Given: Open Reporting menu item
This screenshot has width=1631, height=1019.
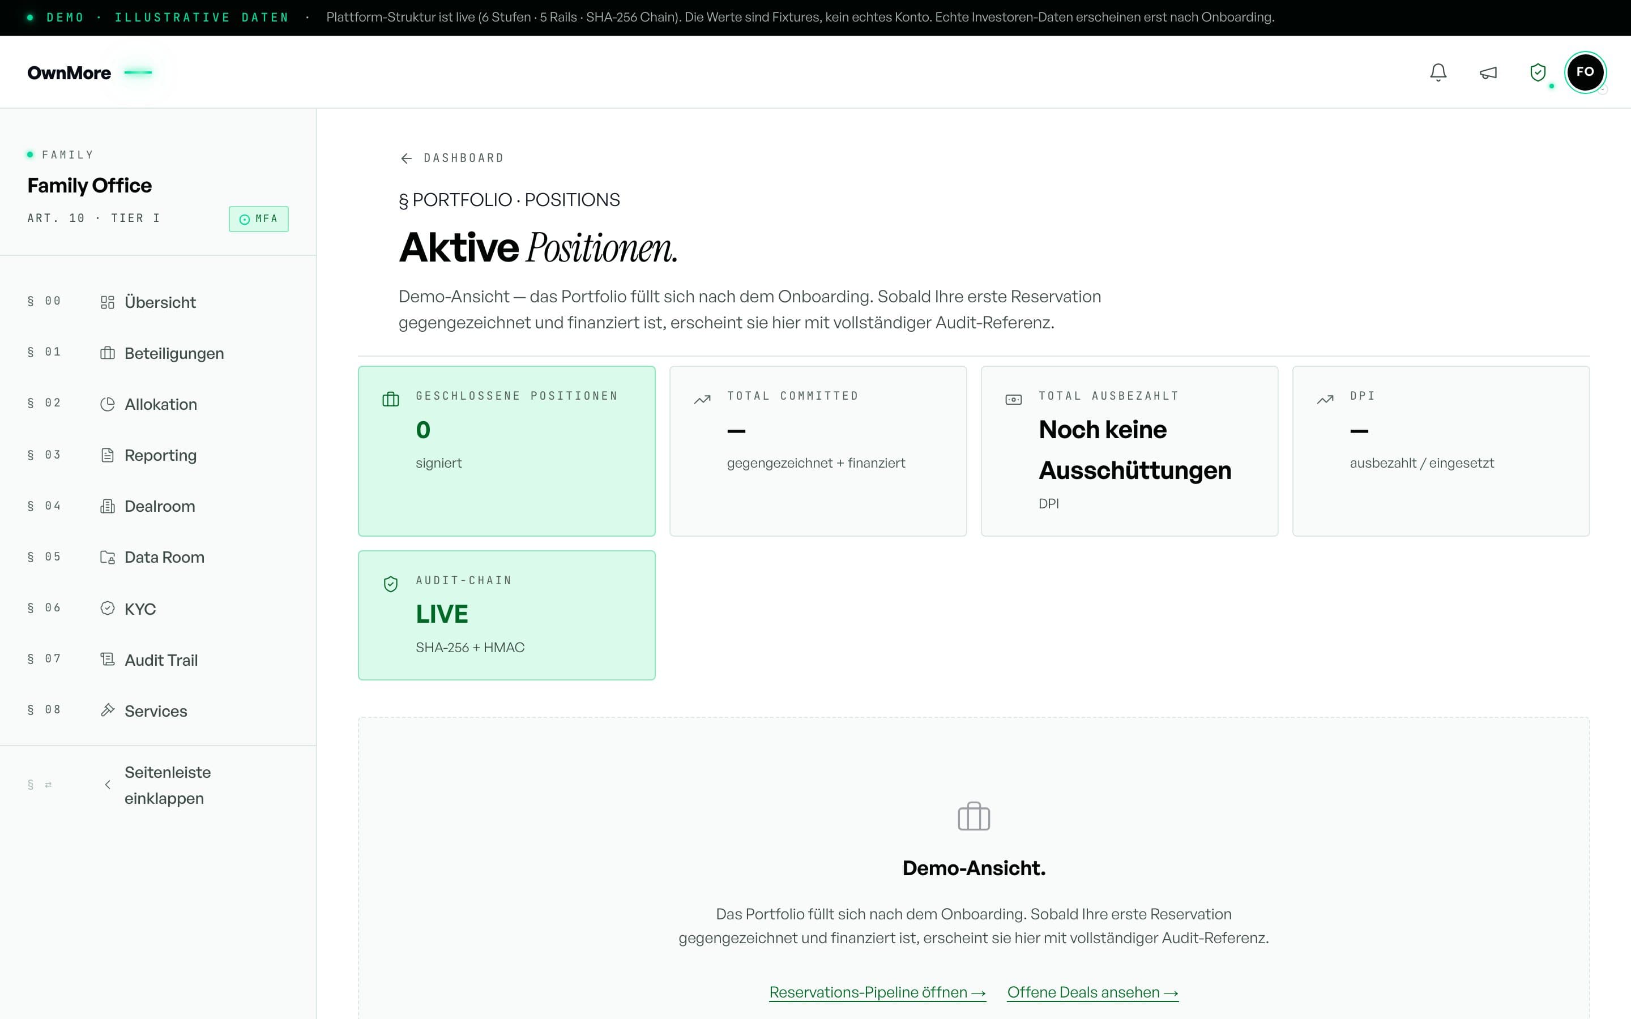Looking at the screenshot, I should pyautogui.click(x=160, y=456).
